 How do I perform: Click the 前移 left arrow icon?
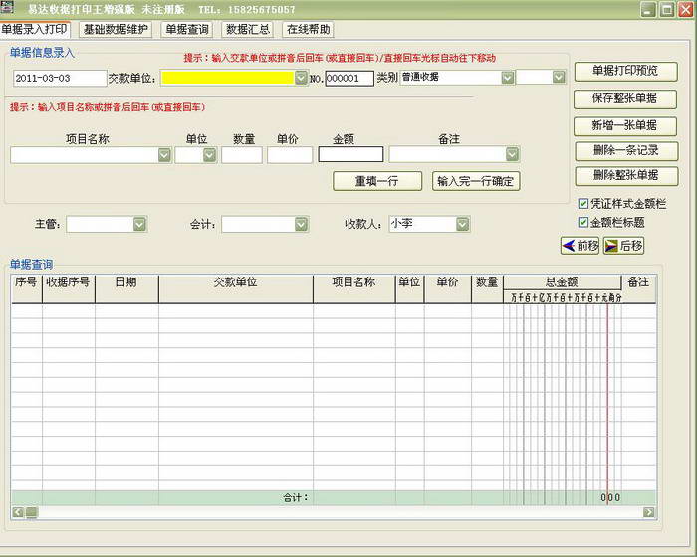coord(568,246)
